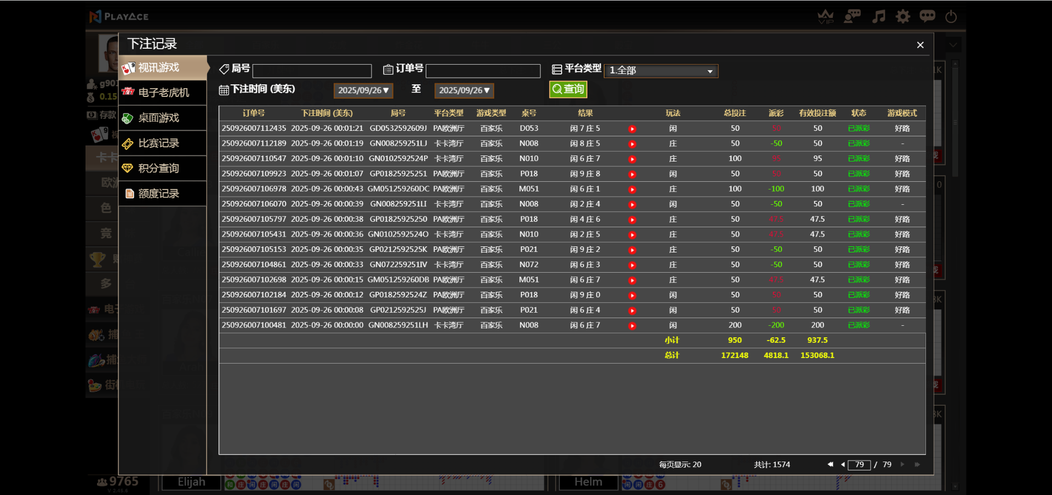Image resolution: width=1052 pixels, height=495 pixels.
Task: Open settings gear icon
Action: click(902, 16)
